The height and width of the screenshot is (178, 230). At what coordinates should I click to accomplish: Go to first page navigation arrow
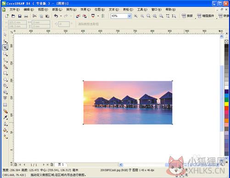pyautogui.click(x=20, y=165)
